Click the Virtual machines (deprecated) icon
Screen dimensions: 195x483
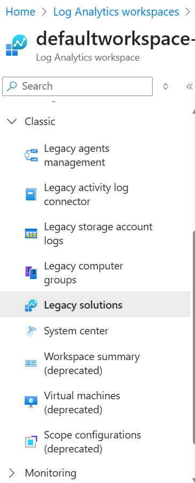(x=31, y=402)
